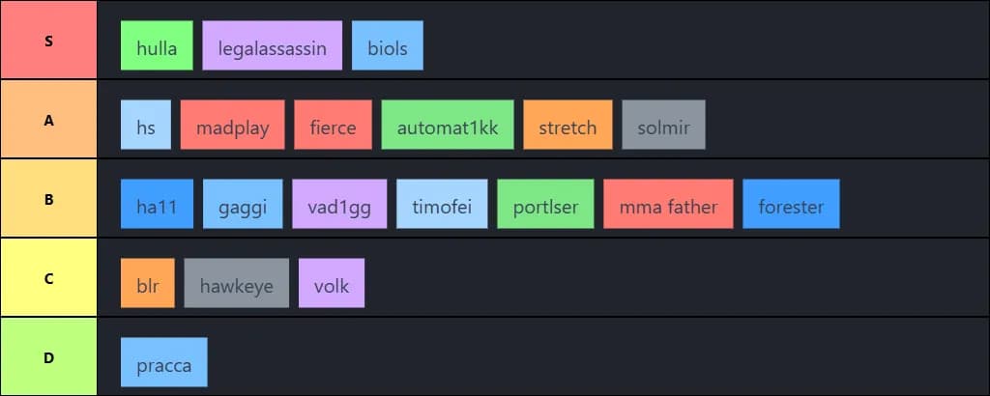Viewport: 990px width, 396px height.
Task: Select the red madplay tile
Action: (x=232, y=126)
